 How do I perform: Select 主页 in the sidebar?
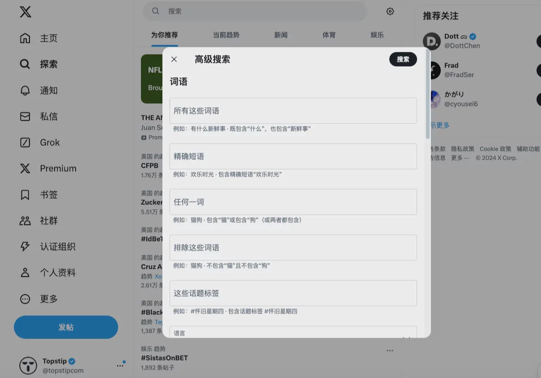point(49,38)
